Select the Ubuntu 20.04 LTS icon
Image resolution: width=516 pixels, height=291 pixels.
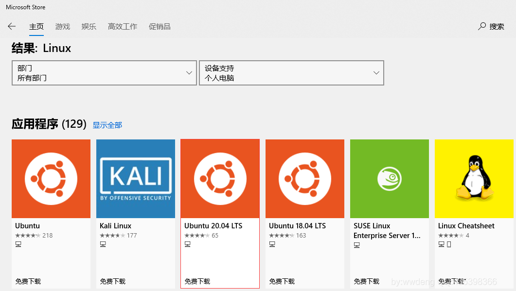(x=220, y=178)
